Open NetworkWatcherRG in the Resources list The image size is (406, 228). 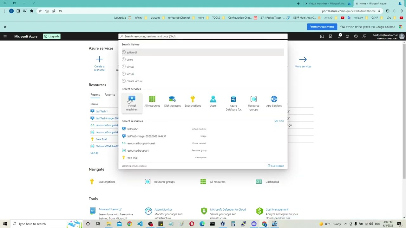click(x=107, y=146)
